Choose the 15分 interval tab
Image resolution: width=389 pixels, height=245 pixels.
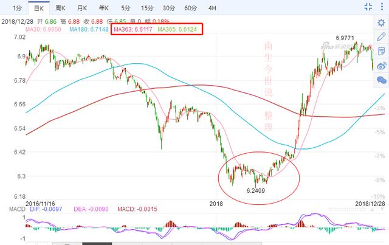click(x=146, y=8)
